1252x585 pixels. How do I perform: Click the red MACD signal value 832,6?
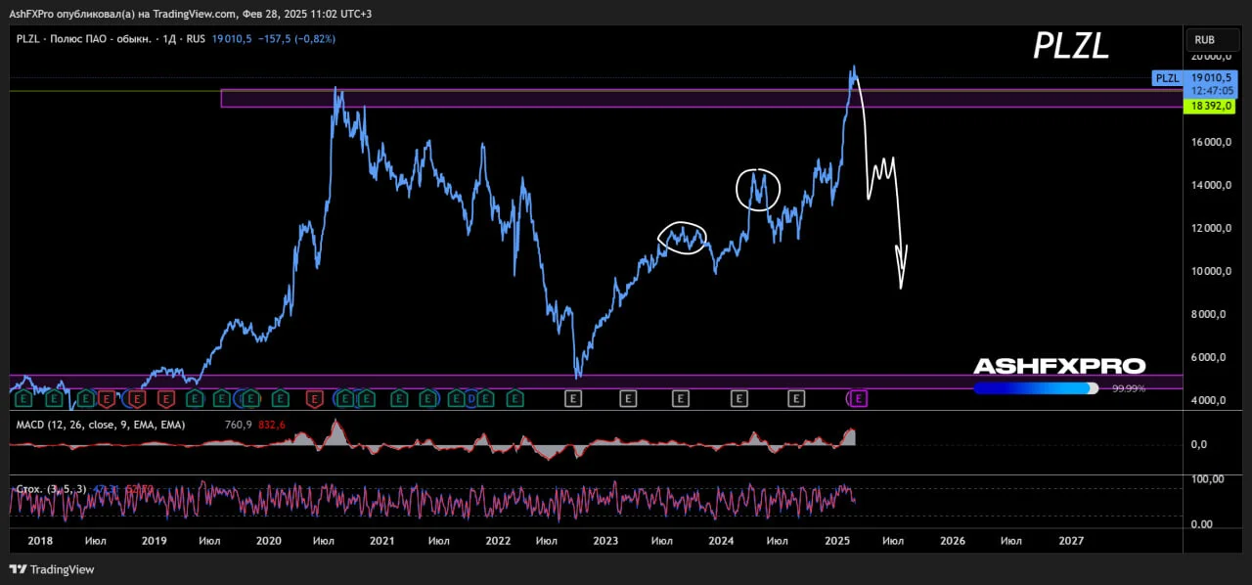pos(272,425)
